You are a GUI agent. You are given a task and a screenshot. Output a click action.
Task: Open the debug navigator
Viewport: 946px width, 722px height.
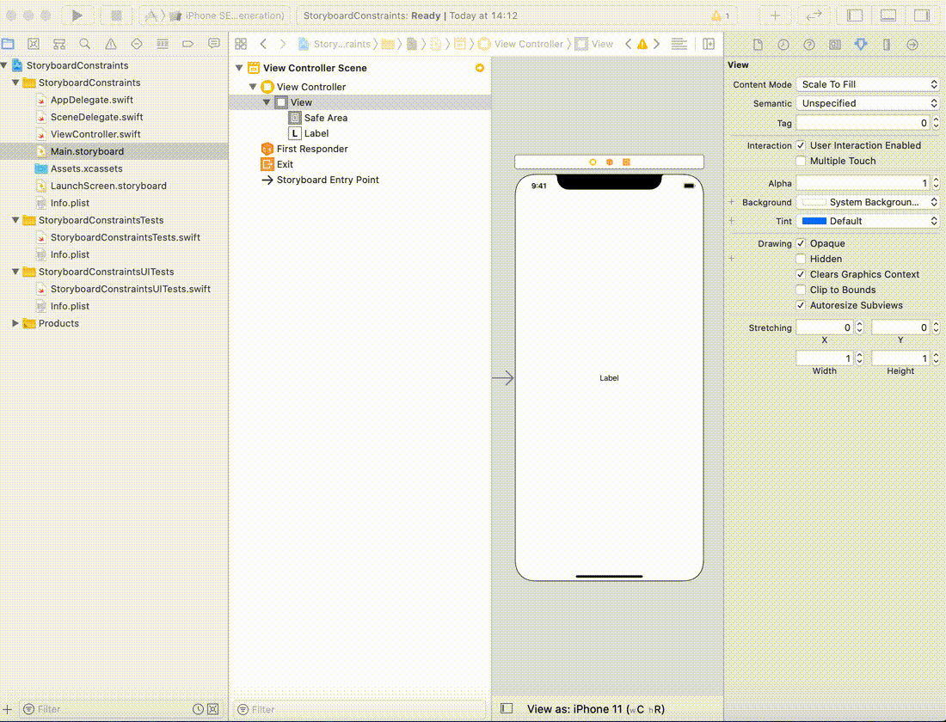coord(163,44)
